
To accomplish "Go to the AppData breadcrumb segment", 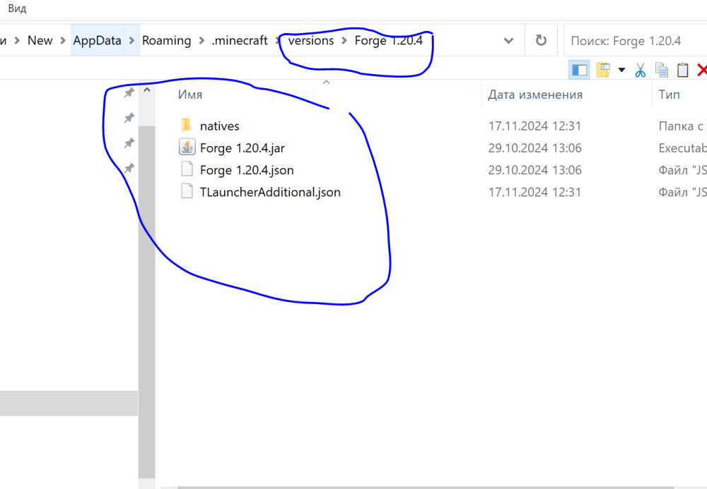I will 98,40.
